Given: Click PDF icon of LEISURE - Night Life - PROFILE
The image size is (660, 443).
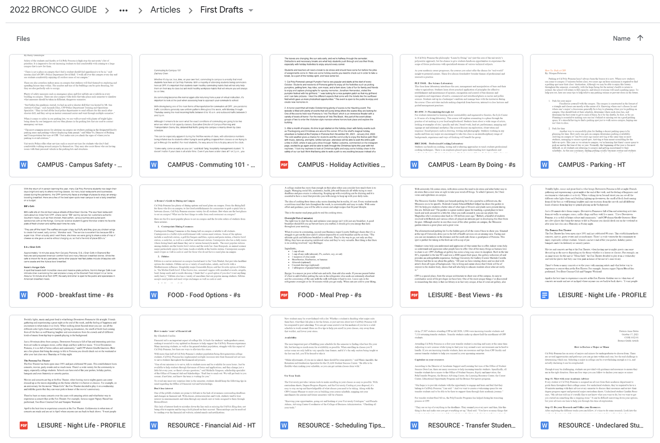Looking at the screenshot, I should (24, 425).
